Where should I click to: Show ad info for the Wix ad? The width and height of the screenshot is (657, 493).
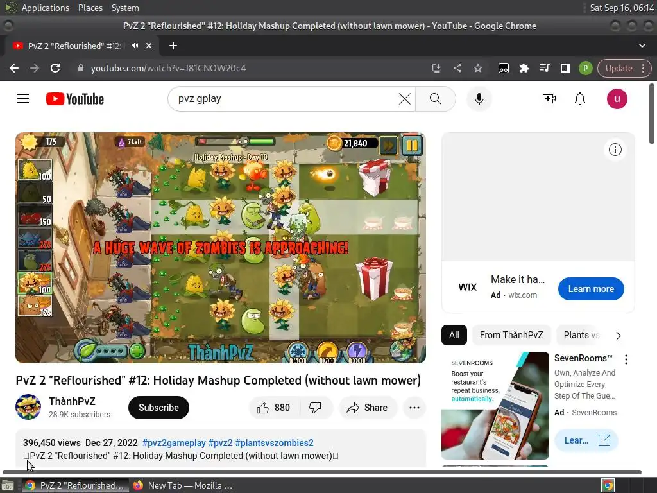(x=615, y=150)
